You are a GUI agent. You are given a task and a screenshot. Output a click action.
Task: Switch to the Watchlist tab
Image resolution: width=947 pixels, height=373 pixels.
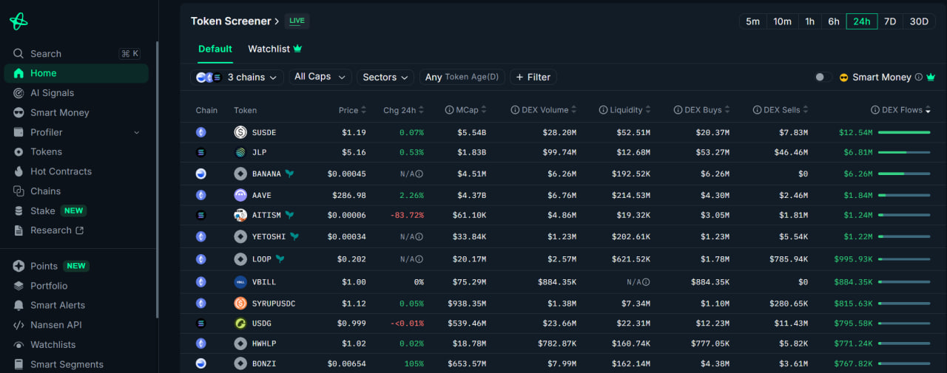(x=275, y=49)
